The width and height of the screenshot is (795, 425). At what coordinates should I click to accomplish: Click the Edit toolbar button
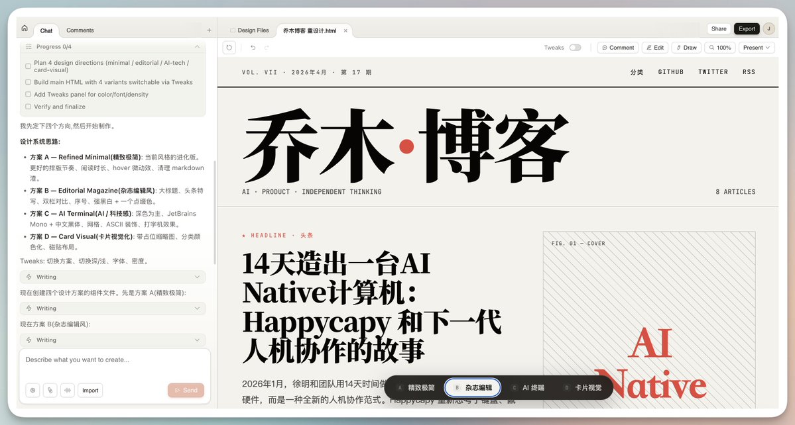pos(655,48)
